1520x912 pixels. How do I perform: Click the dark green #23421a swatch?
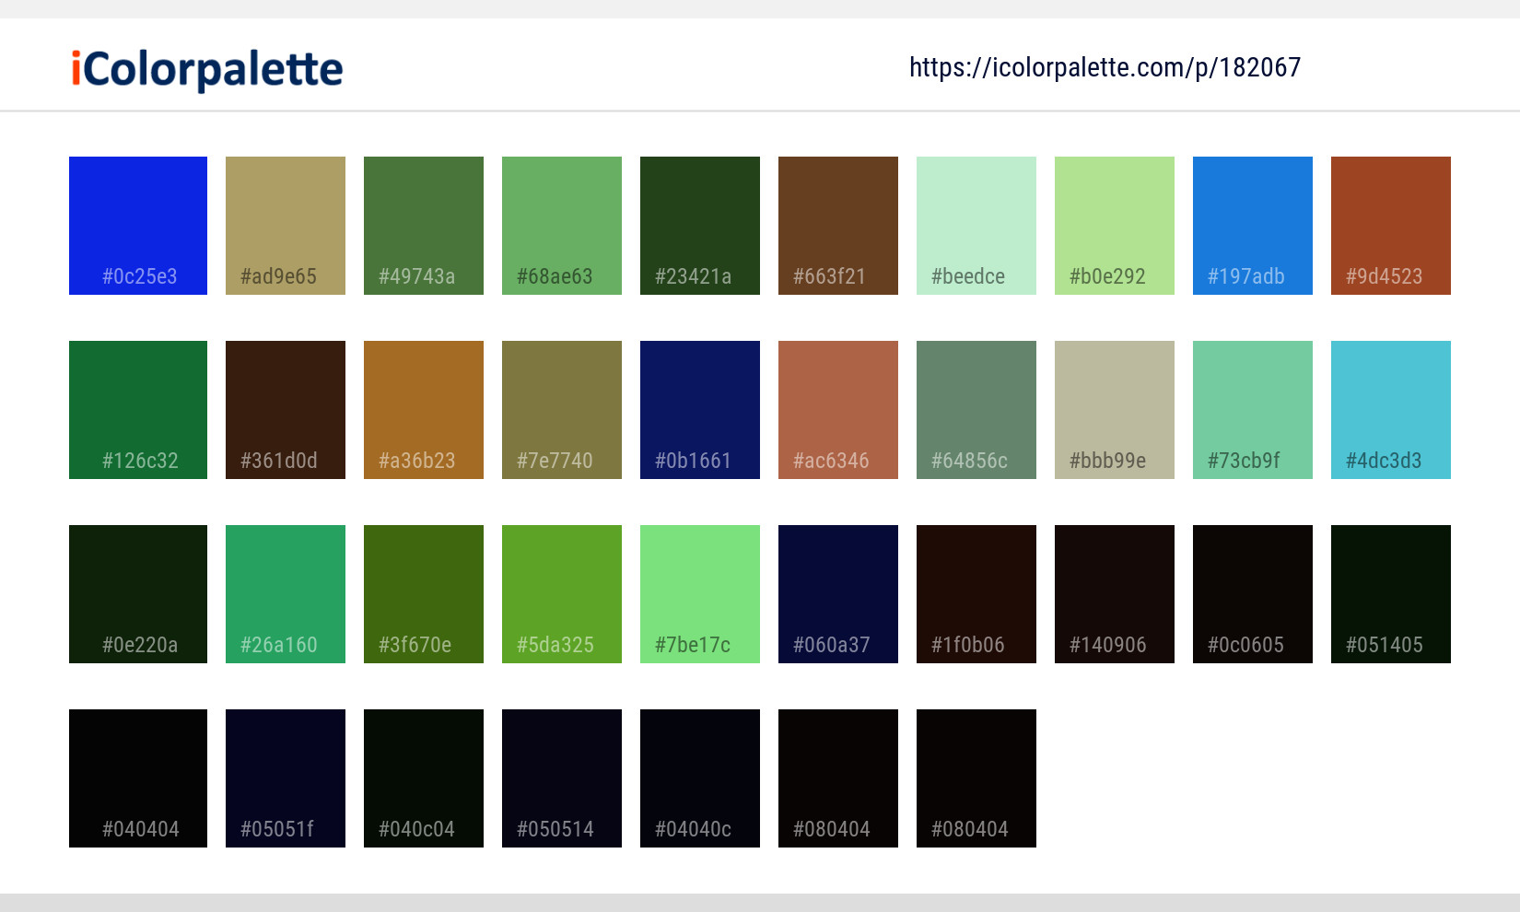(699, 225)
